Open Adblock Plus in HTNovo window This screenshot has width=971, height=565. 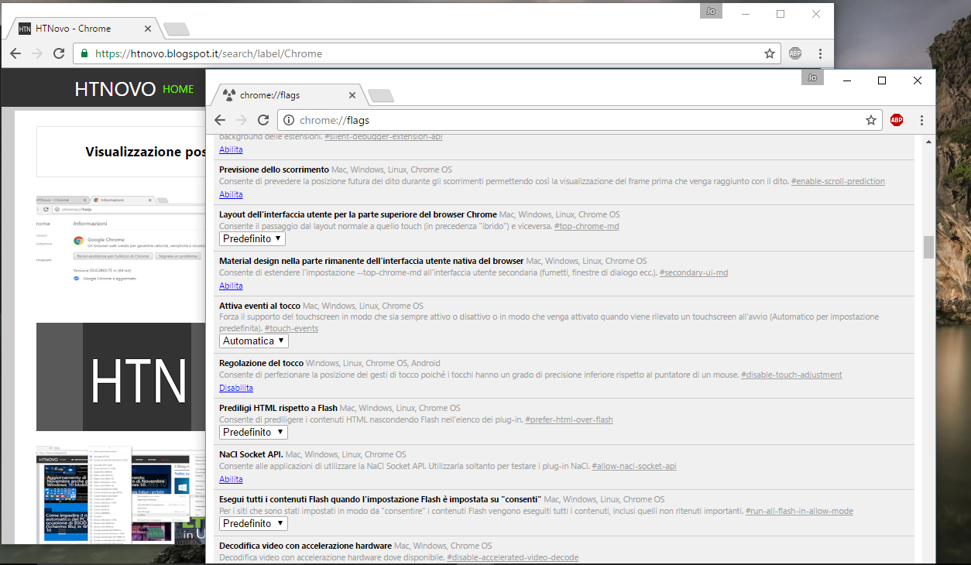coord(795,53)
